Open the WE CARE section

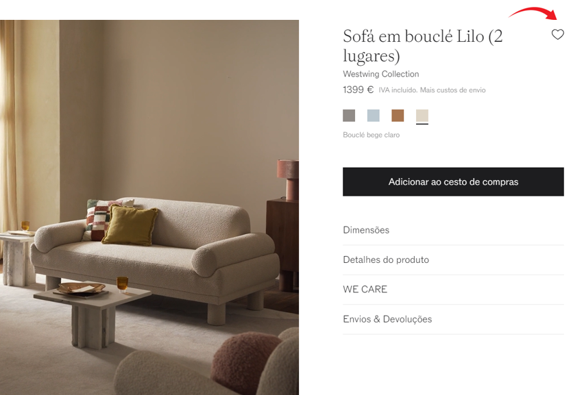click(x=453, y=290)
